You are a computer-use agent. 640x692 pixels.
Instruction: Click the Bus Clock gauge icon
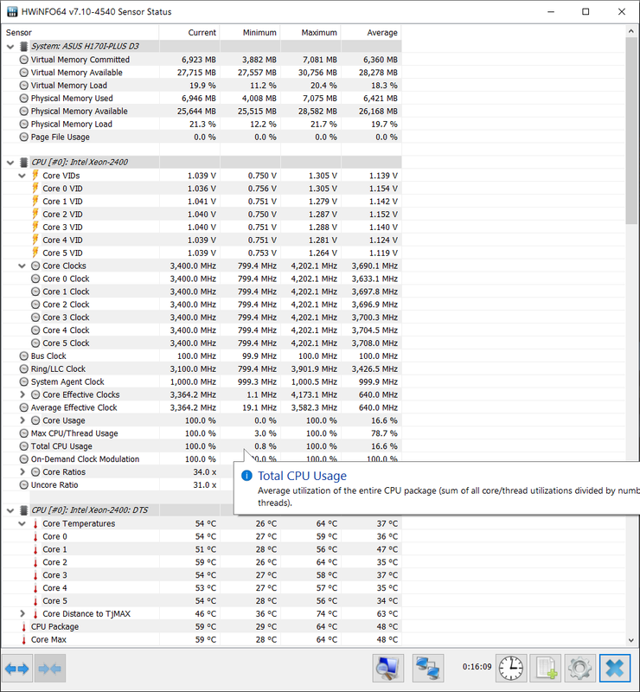[x=24, y=356]
